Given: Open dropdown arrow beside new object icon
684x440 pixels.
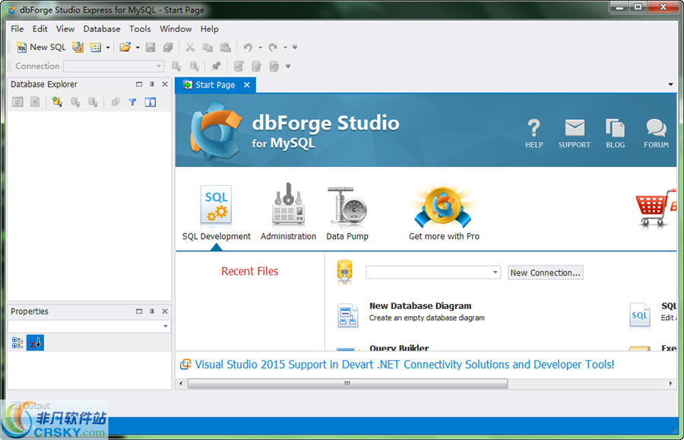Looking at the screenshot, I should coord(108,47).
